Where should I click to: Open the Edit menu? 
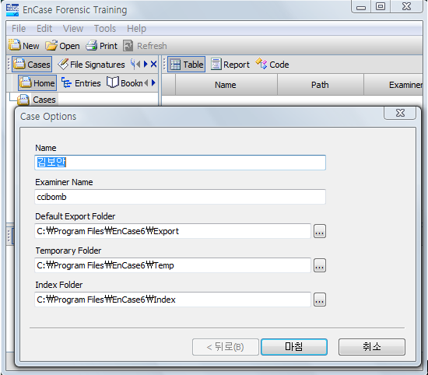tap(44, 28)
